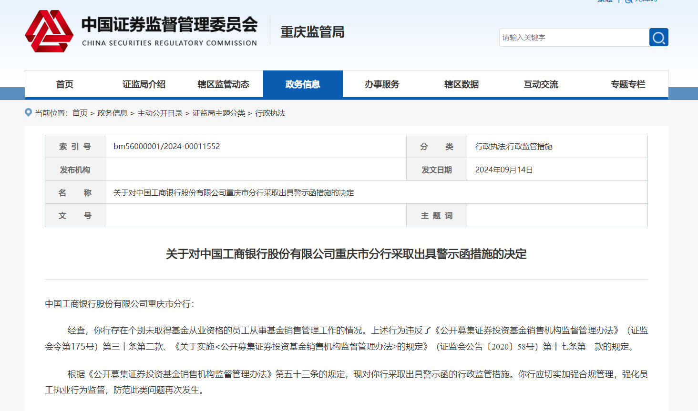Click the 重庆监管局 header title

(x=312, y=32)
